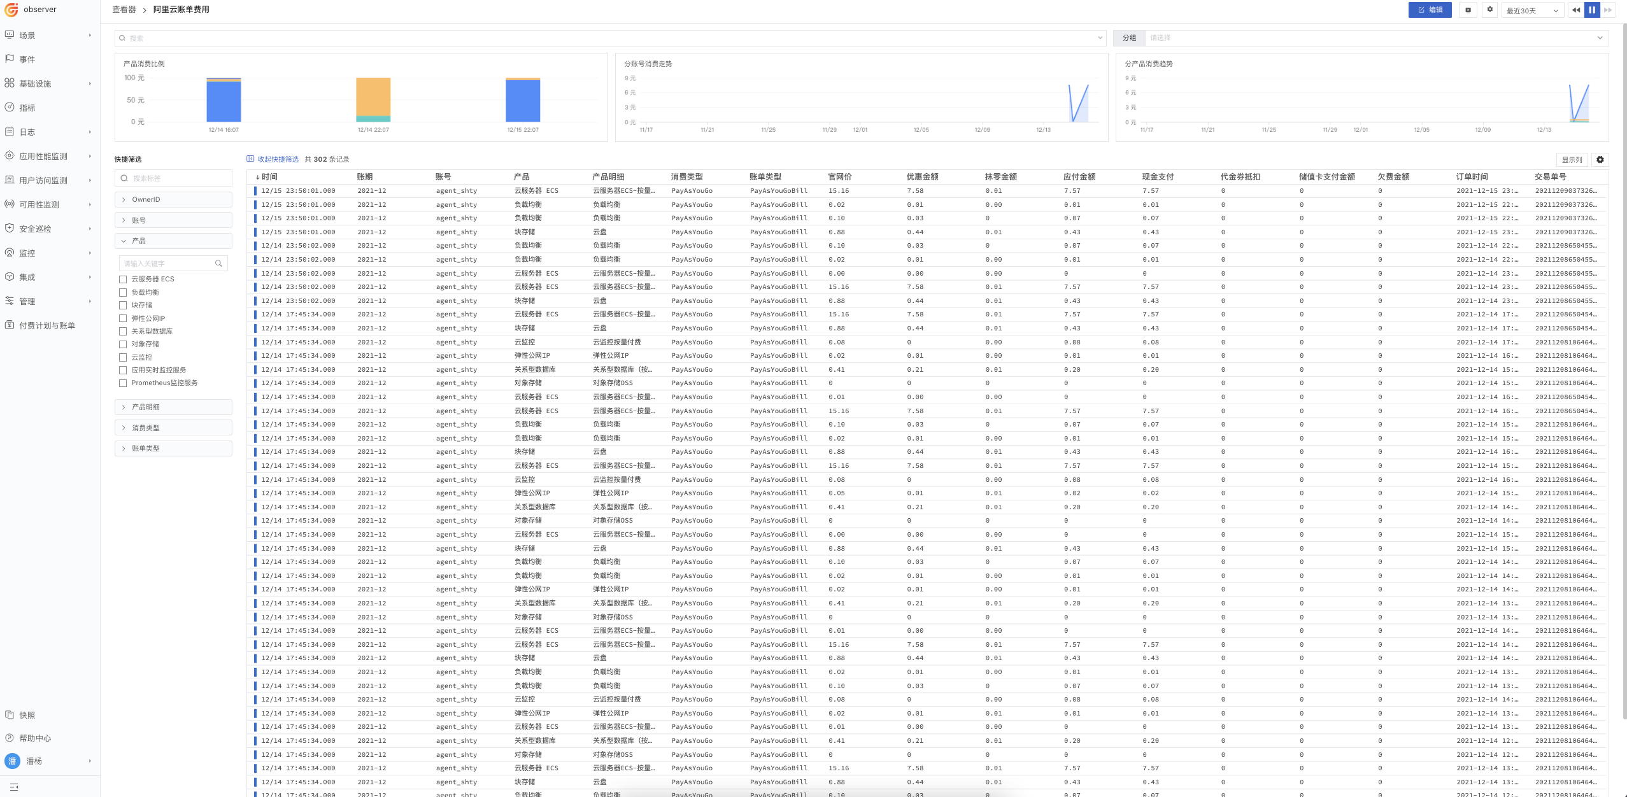Screen dimensions: 1627x797
Task: Click the 快照 snapshot icon
Action: pyautogui.click(x=10, y=715)
